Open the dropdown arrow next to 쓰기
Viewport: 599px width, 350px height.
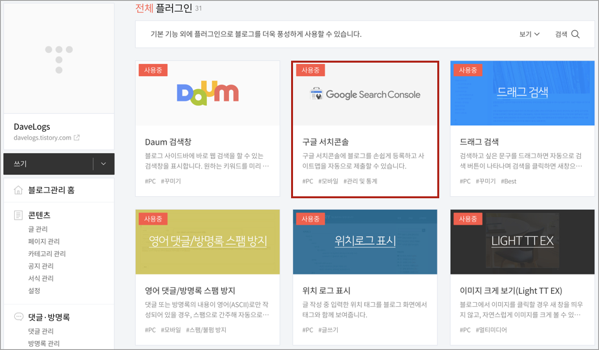(x=103, y=164)
